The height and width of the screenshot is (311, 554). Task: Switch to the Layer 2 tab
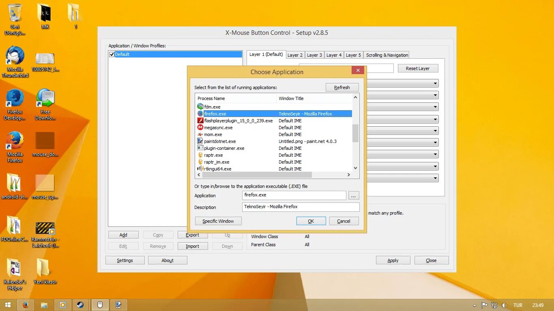pos(295,55)
